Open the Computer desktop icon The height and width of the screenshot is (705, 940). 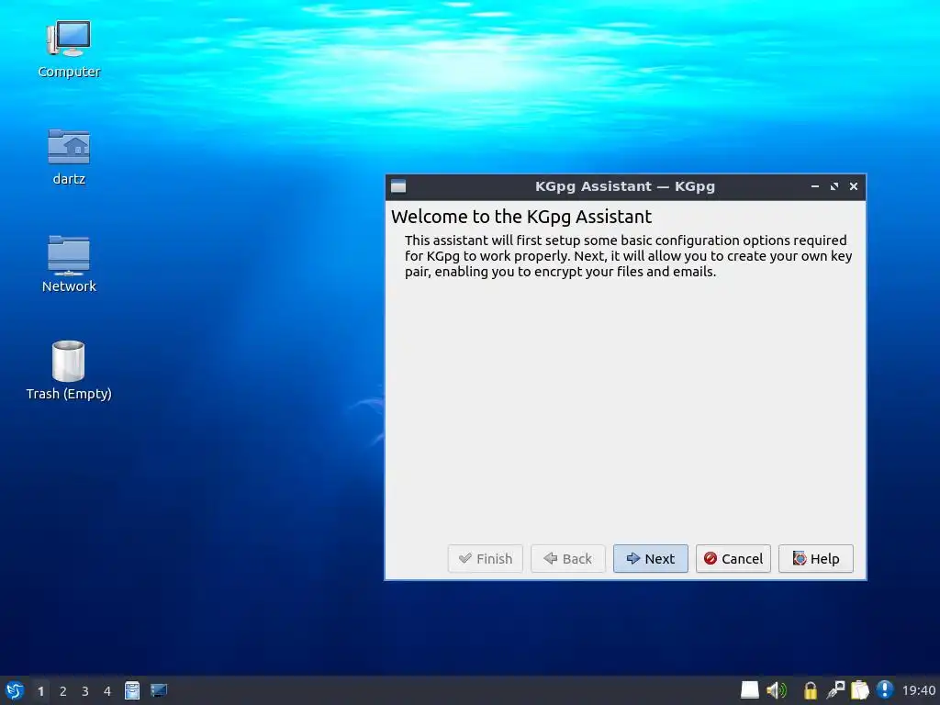(68, 50)
